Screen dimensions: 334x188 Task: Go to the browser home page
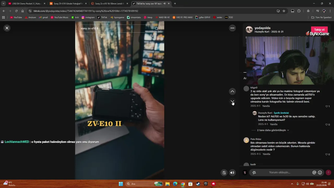[x=22, y=11]
